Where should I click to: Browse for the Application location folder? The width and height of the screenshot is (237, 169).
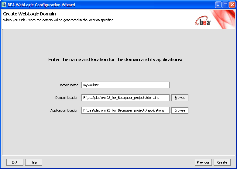tap(180, 110)
